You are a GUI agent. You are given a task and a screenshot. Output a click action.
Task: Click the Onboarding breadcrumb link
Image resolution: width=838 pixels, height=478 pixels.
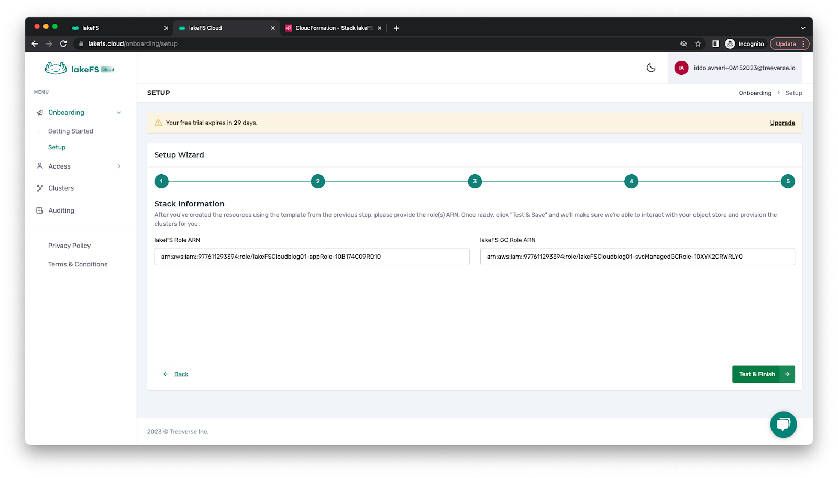tap(755, 93)
